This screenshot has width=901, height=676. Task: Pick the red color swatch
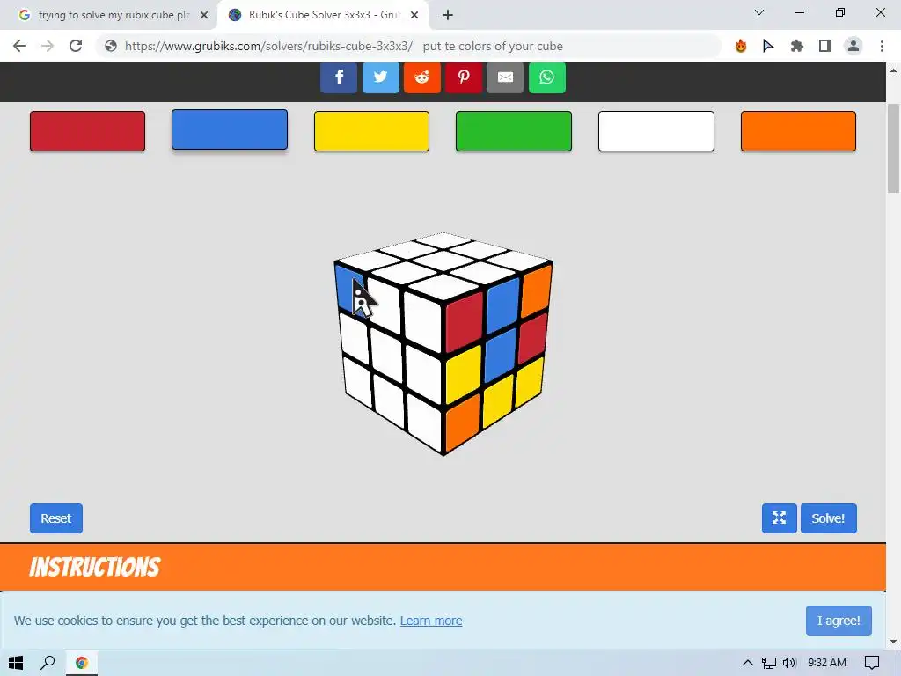87,131
